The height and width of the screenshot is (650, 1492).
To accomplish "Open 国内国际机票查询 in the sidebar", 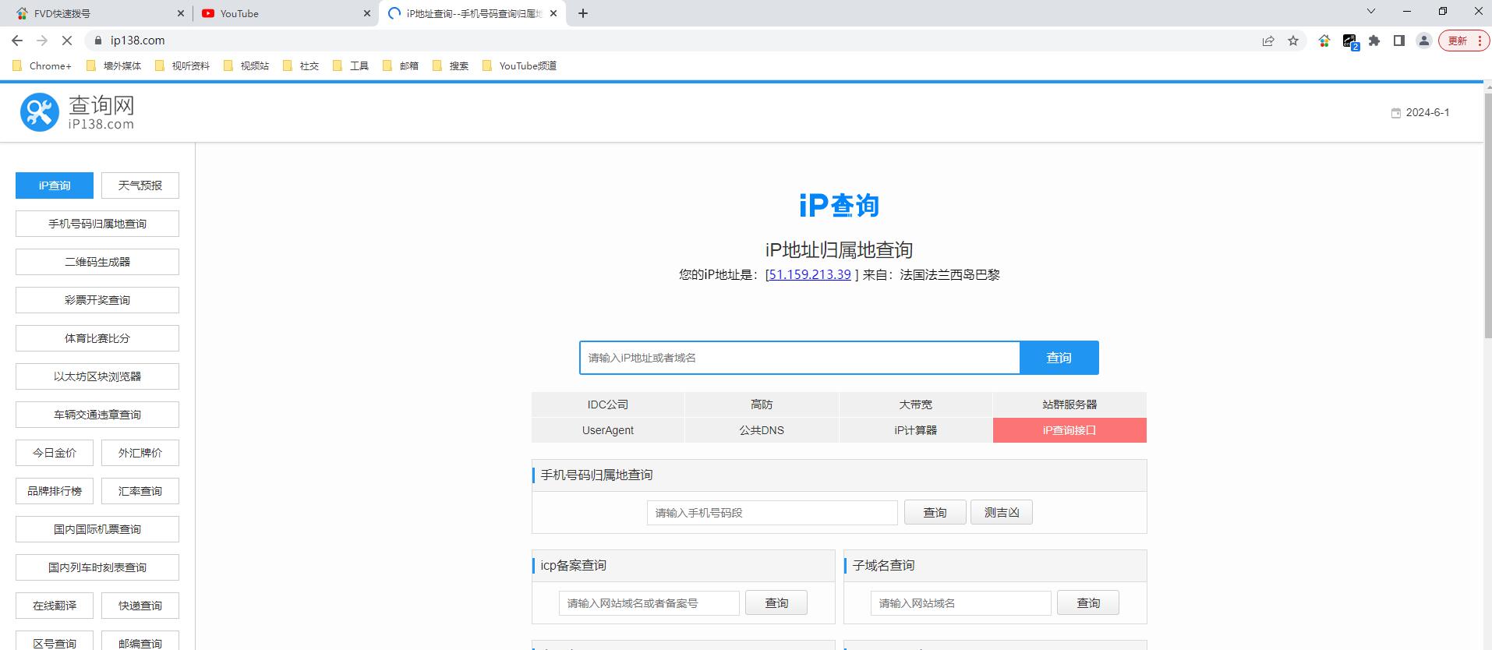I will [x=97, y=529].
